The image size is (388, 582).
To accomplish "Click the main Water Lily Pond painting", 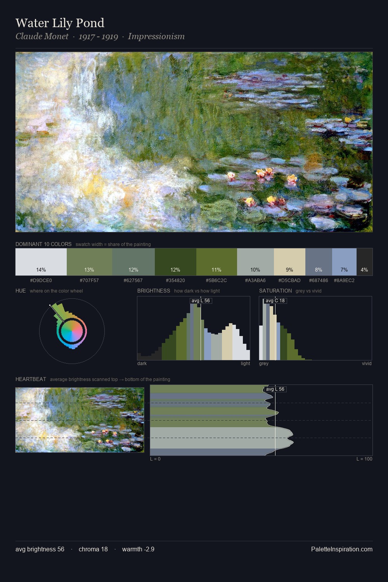I will 194,142.
